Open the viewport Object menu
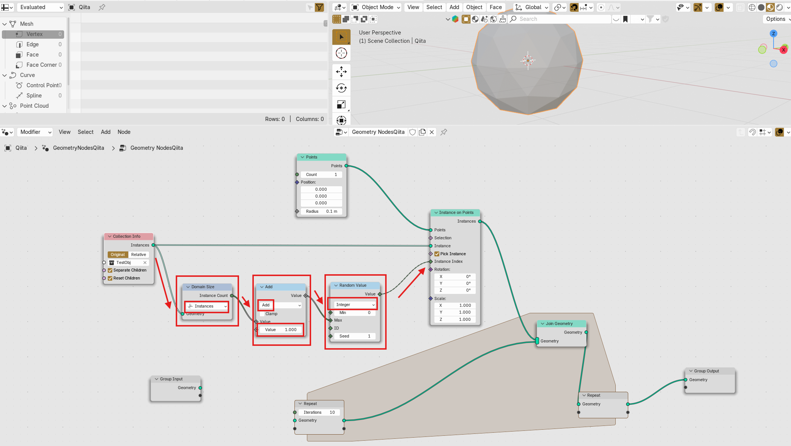Screen dimensions: 791x446 pyautogui.click(x=474, y=7)
